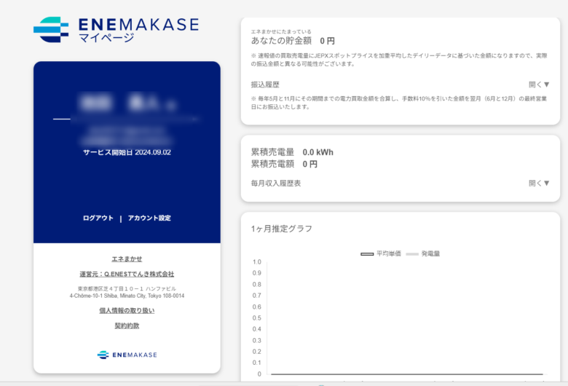Click the 発電量 legend swatch icon
The image size is (568, 386).
pos(411,253)
